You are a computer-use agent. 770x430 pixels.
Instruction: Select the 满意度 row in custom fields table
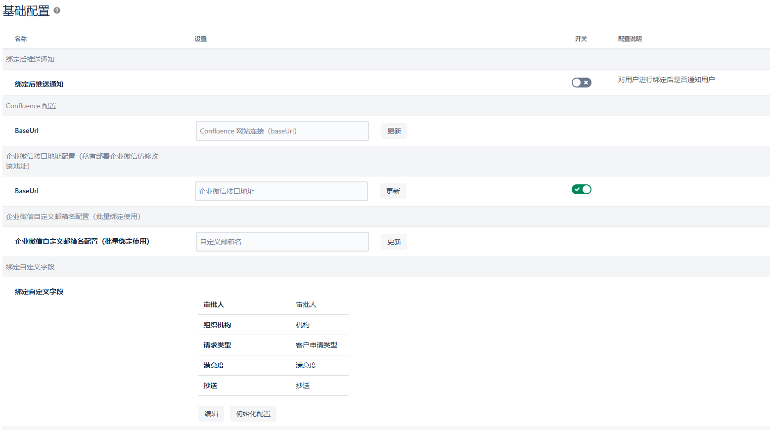pos(273,365)
